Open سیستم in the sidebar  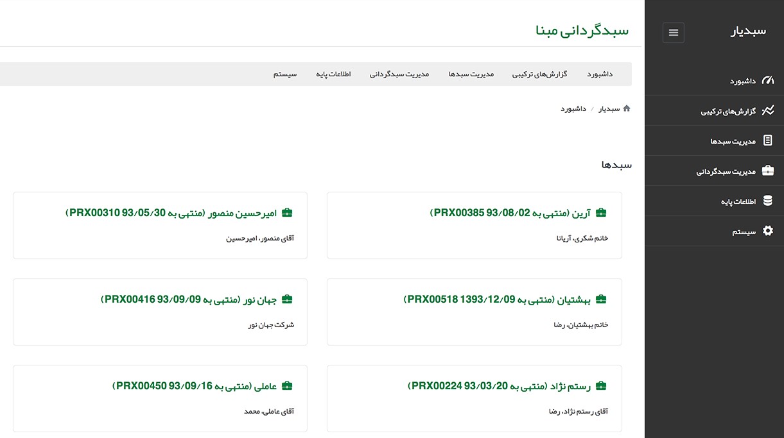(715, 232)
